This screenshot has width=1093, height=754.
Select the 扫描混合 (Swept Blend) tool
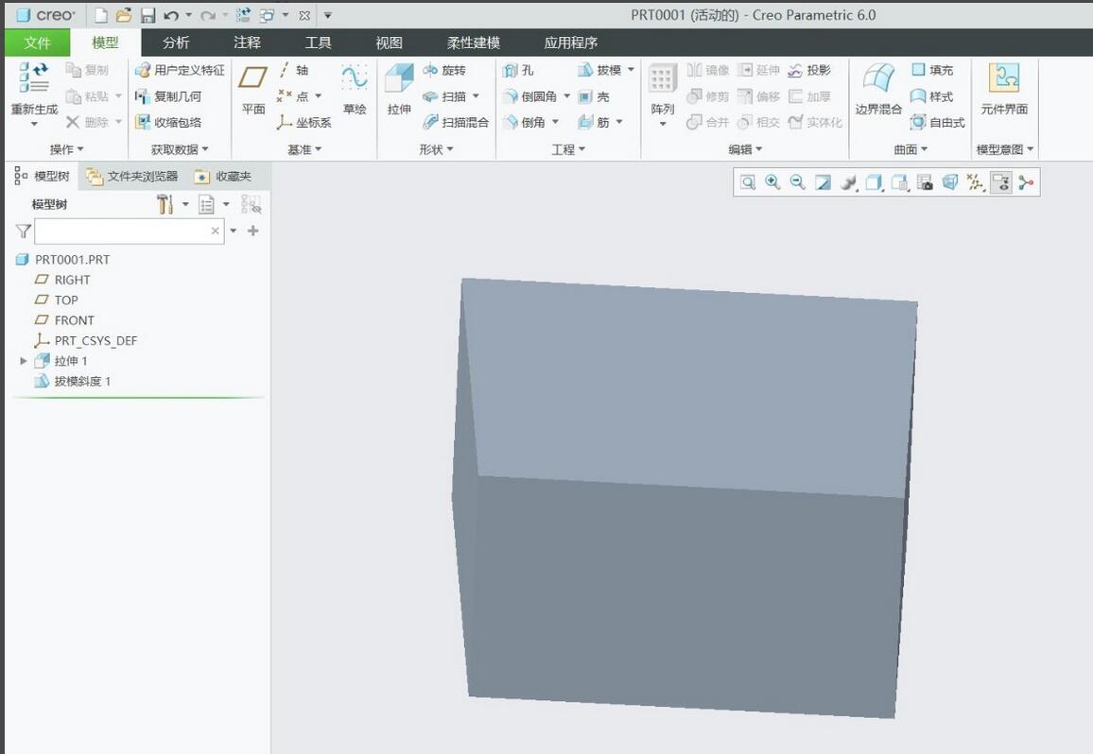(456, 123)
